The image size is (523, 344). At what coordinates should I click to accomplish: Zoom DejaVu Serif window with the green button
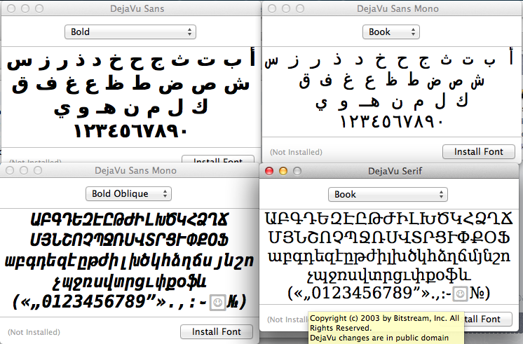coord(297,171)
